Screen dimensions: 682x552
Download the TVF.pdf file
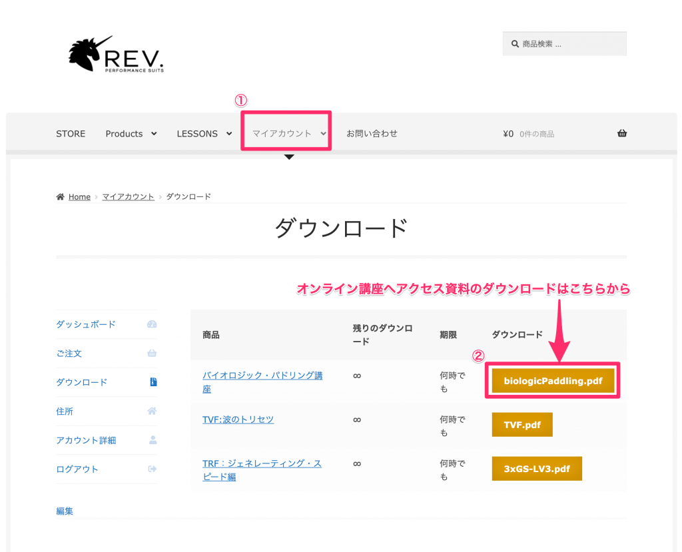[x=521, y=425]
